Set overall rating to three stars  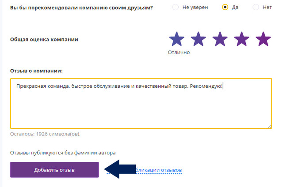220,39
